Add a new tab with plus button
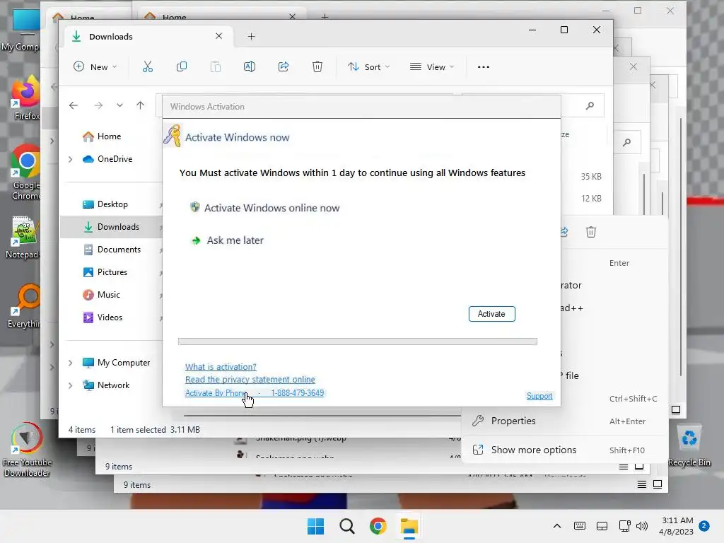Image resolution: width=724 pixels, height=543 pixels. tap(251, 37)
